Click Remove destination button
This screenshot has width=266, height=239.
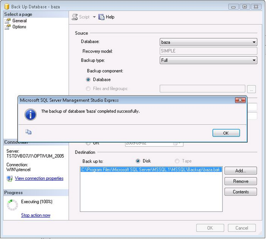point(241,181)
